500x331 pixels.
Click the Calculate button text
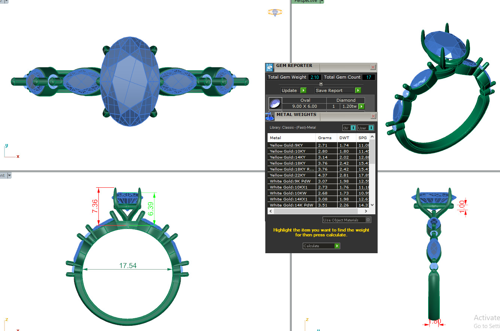(x=311, y=246)
